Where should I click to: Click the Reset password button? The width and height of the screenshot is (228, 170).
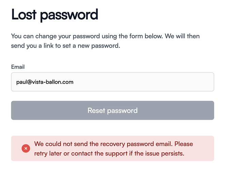coord(113,111)
